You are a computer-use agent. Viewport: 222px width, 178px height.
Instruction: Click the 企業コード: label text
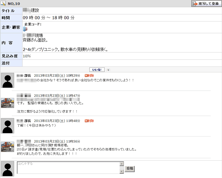[33, 24]
